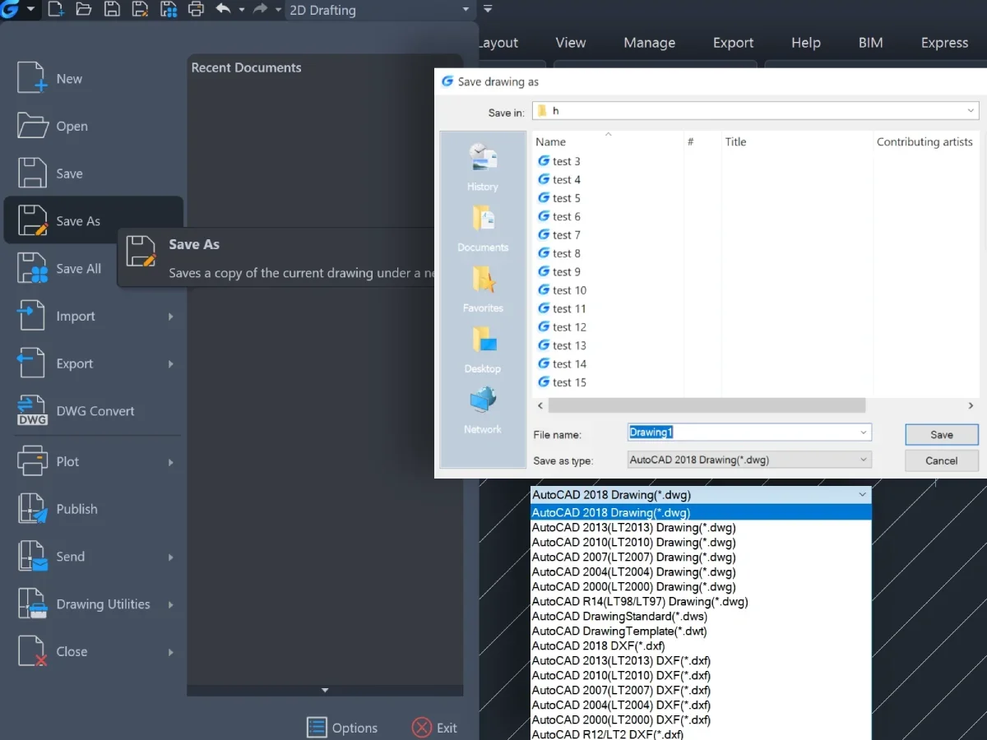Open the 2D Drafting workspace dropdown

point(379,10)
